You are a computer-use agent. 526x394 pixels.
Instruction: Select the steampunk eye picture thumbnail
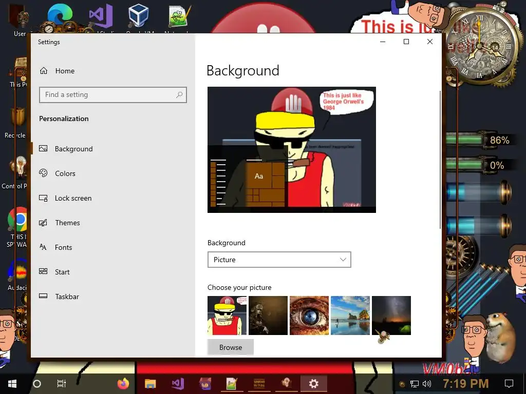[x=309, y=316]
